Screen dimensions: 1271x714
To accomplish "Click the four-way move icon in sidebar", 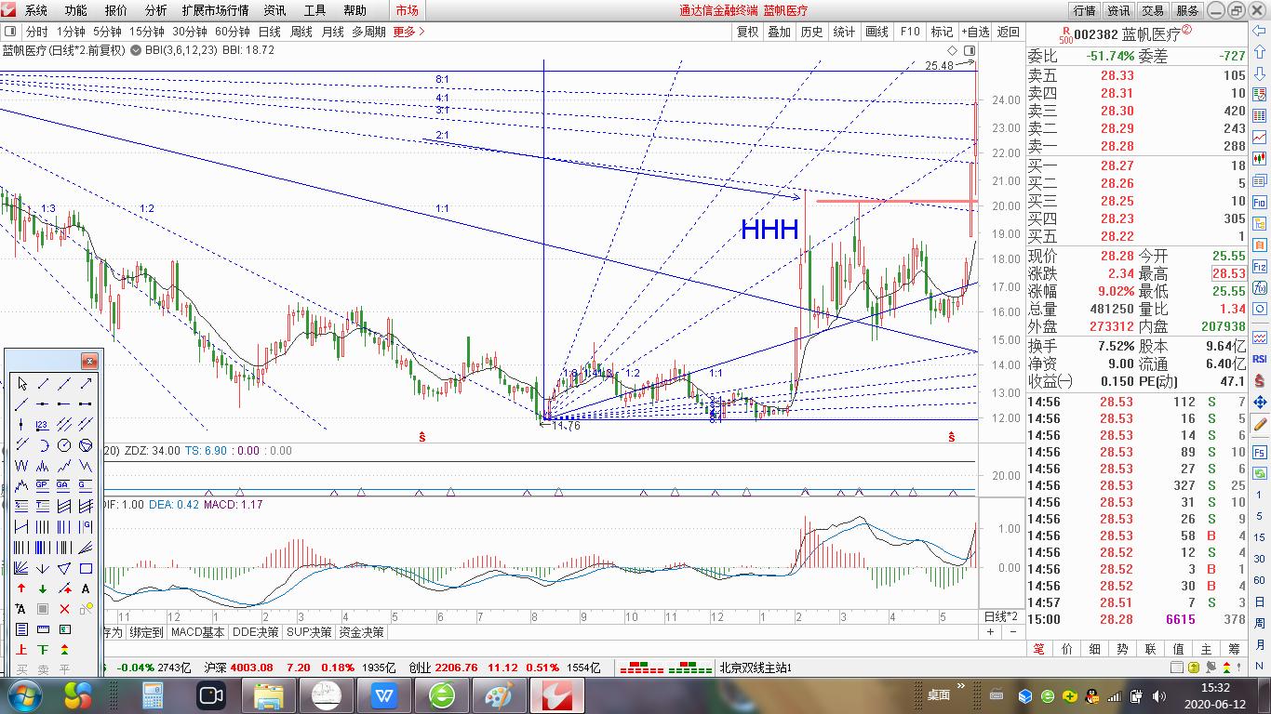I will 1261,402.
